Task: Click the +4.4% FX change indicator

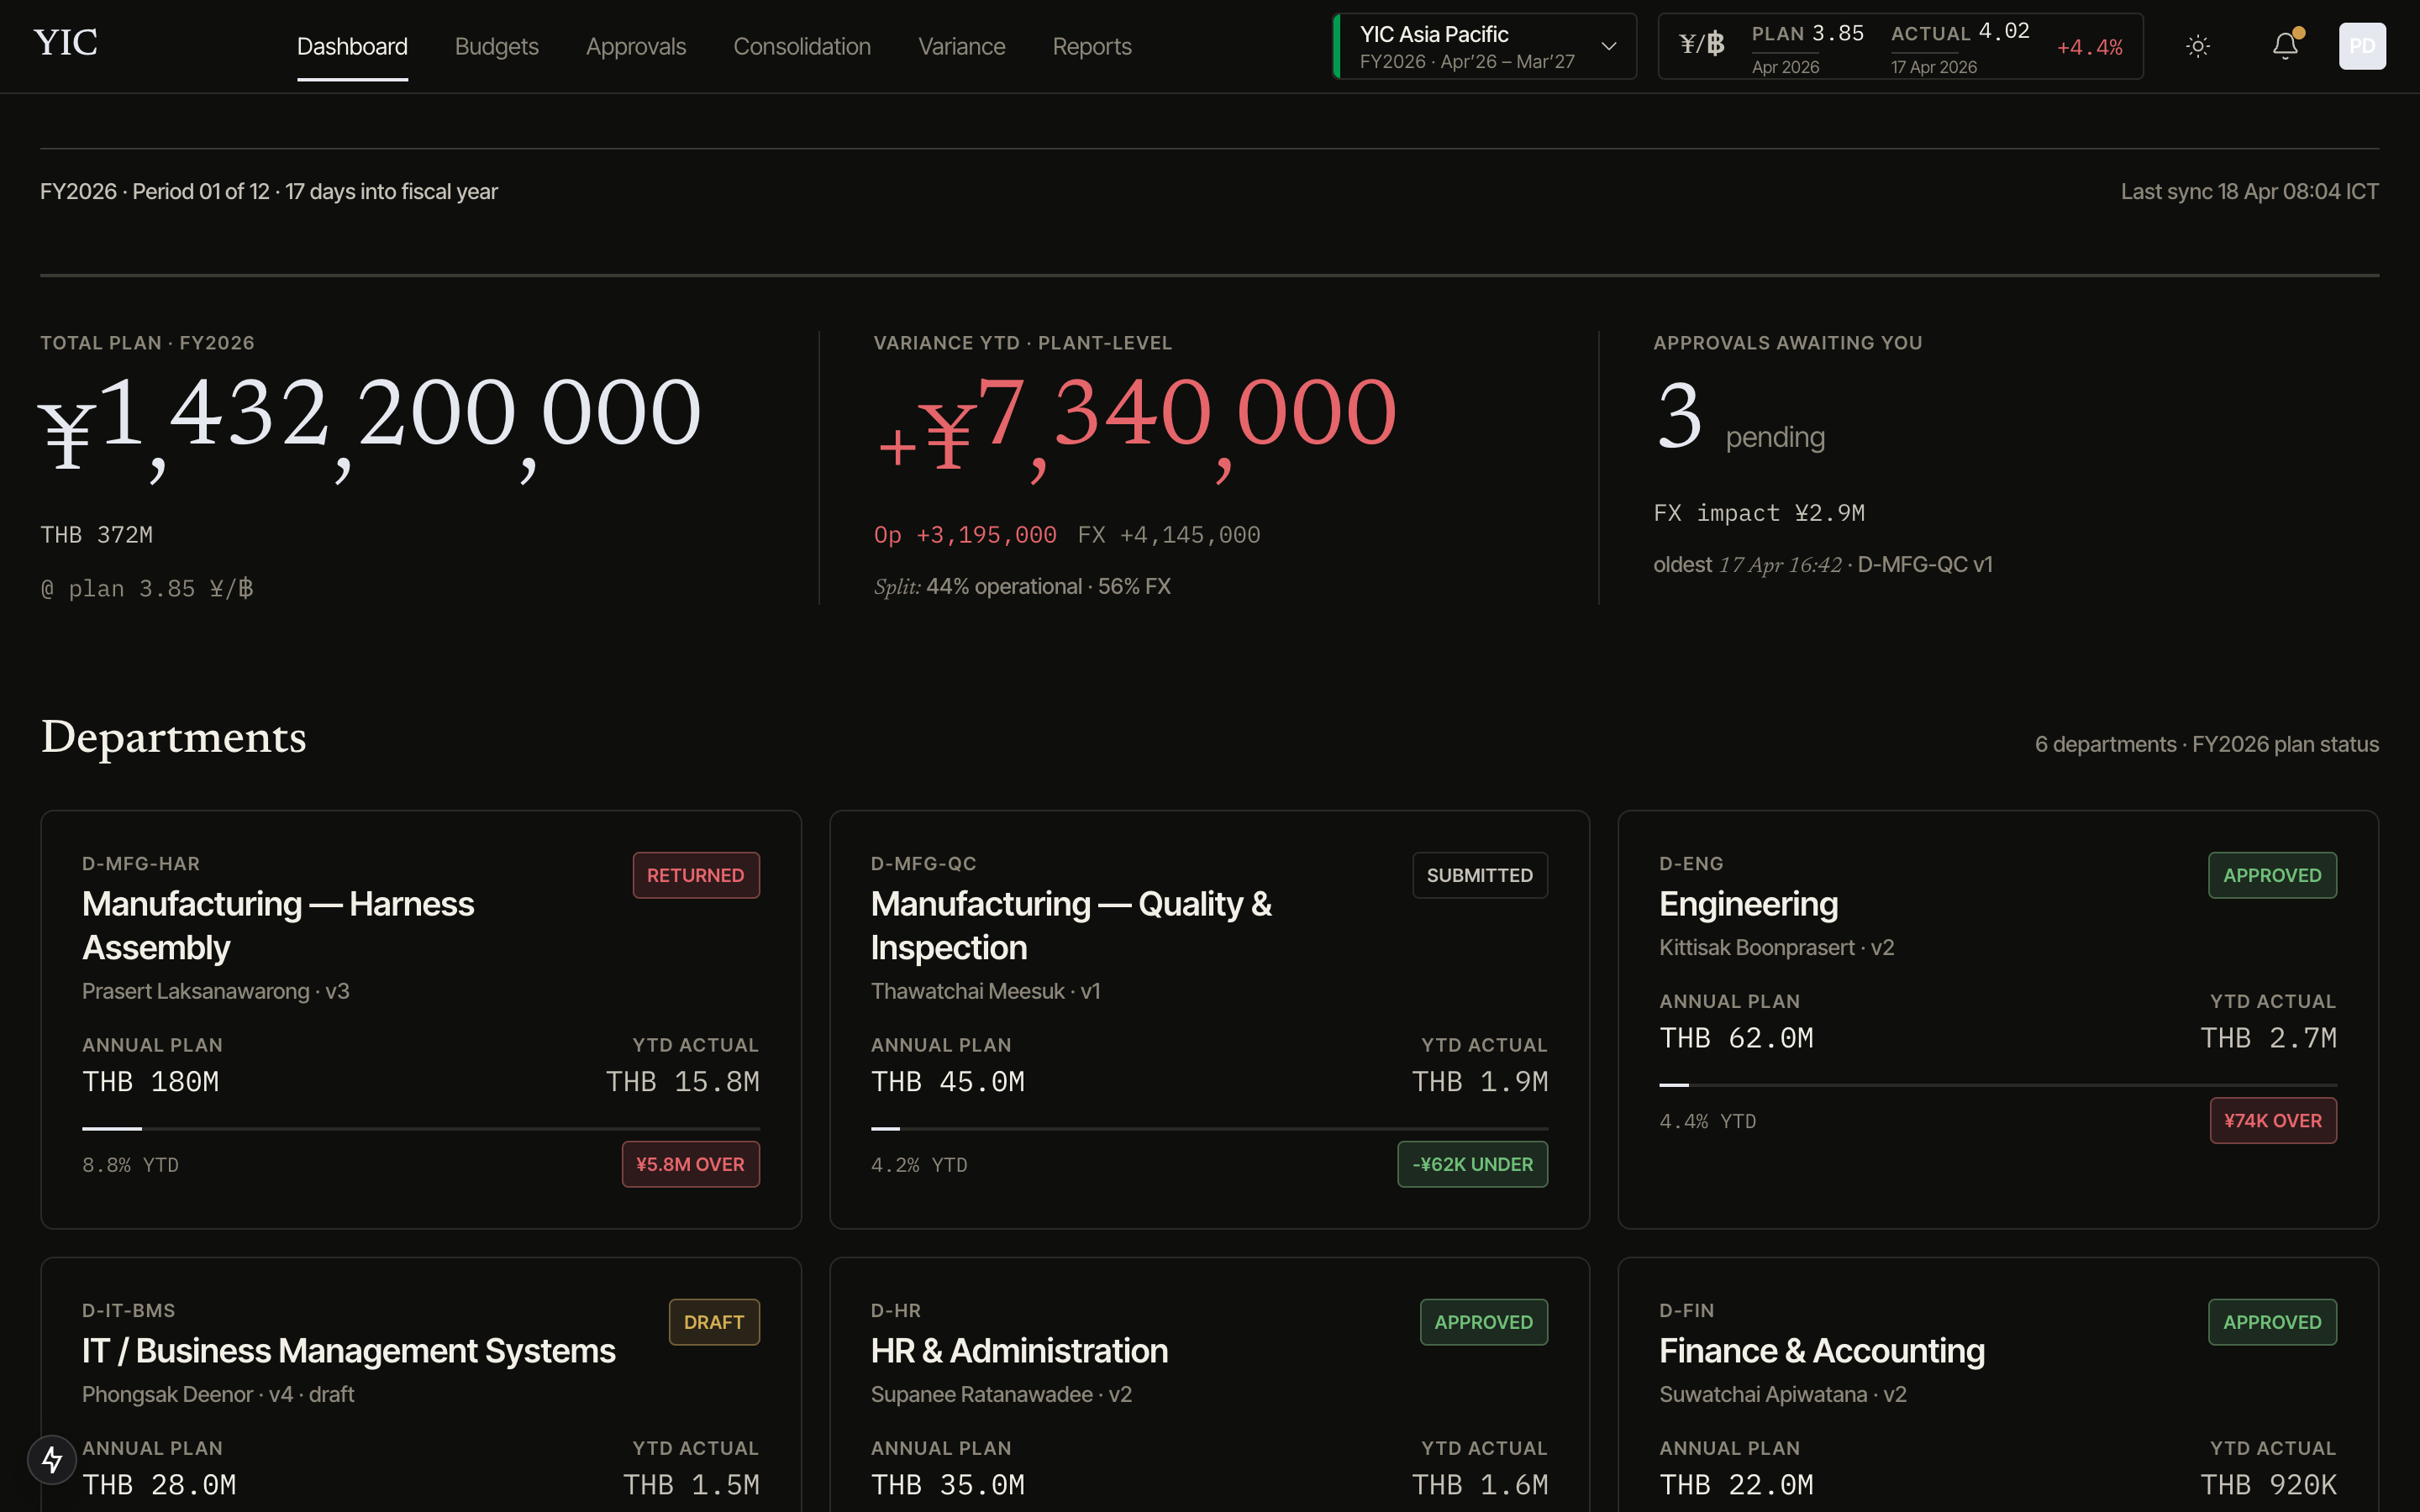Action: pyautogui.click(x=2089, y=46)
